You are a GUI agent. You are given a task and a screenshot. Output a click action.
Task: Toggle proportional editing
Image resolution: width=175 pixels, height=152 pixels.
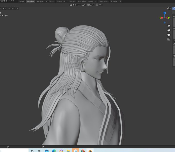coord(97,5)
